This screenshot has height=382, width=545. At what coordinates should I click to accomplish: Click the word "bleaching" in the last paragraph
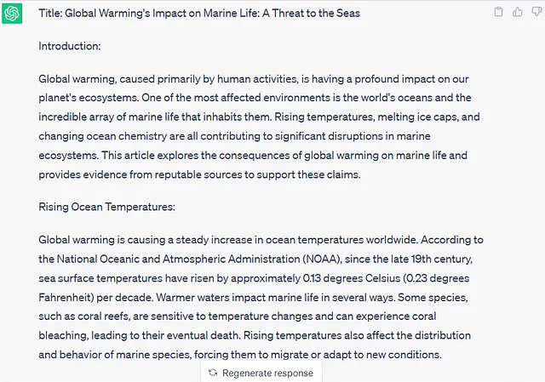point(64,335)
